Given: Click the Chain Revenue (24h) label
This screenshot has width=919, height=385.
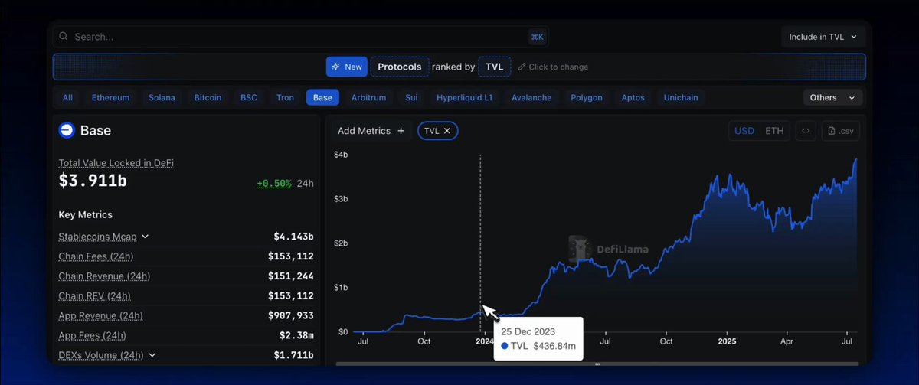Looking at the screenshot, I should pyautogui.click(x=104, y=276).
